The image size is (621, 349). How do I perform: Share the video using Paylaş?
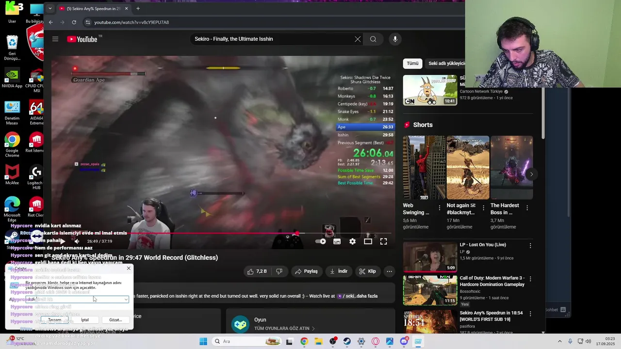point(306,271)
